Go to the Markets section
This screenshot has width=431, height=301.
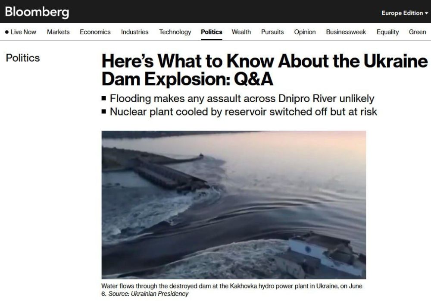click(x=58, y=32)
